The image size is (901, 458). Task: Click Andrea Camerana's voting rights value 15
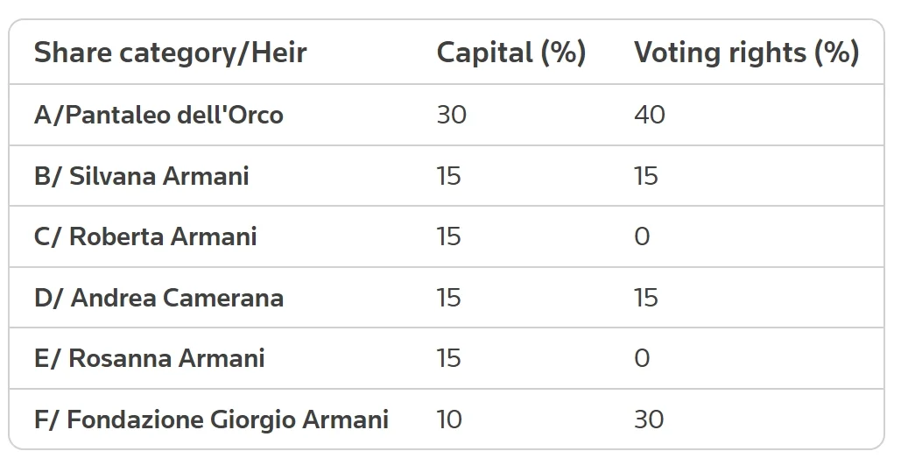coord(646,298)
